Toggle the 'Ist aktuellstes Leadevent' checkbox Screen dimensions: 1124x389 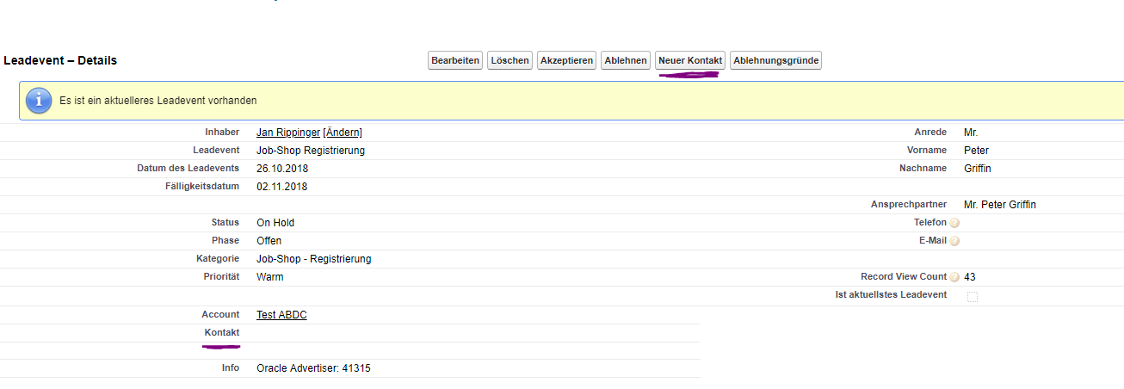[973, 296]
